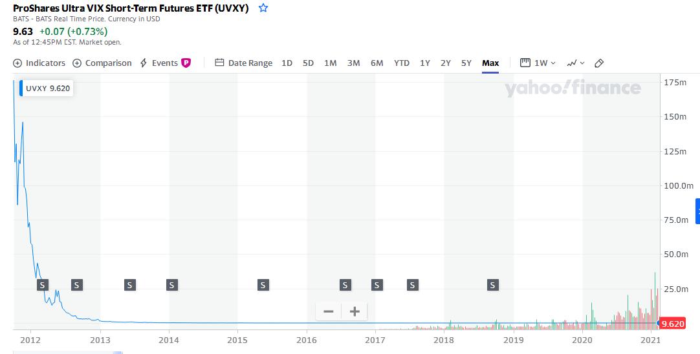Click the BATS Real Time Price text

click(86, 19)
